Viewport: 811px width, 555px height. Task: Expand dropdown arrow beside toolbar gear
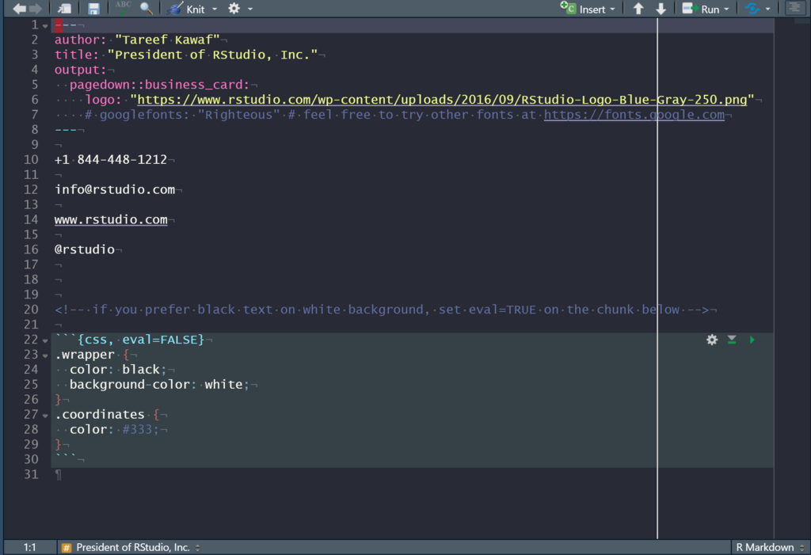(x=250, y=10)
